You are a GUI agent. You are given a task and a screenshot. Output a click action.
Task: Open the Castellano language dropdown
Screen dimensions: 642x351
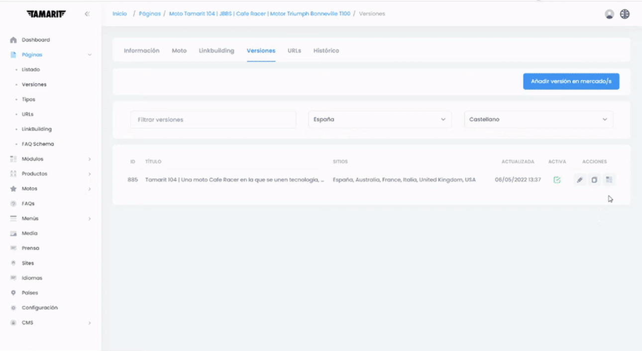click(538, 119)
